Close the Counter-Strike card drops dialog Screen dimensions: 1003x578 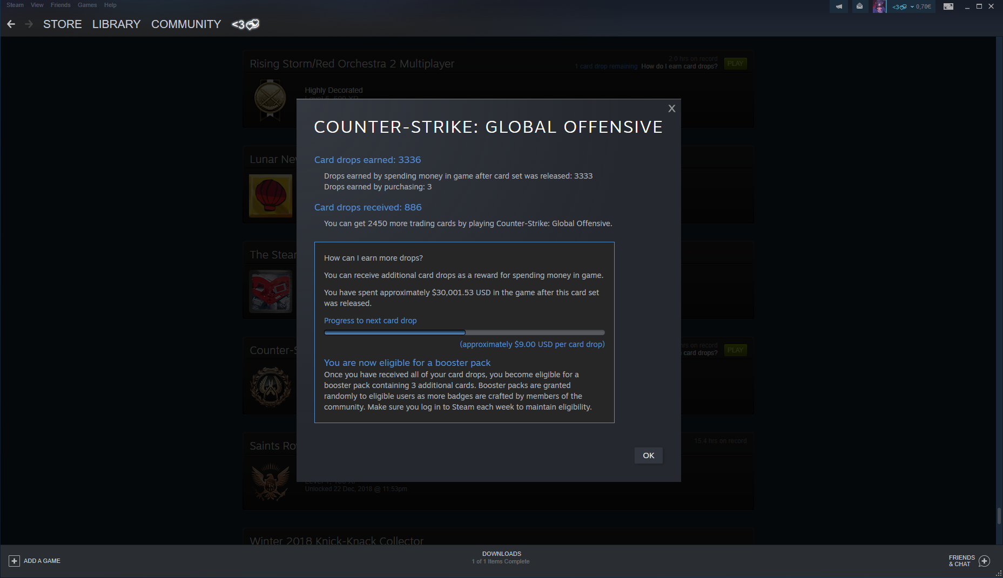(672, 108)
